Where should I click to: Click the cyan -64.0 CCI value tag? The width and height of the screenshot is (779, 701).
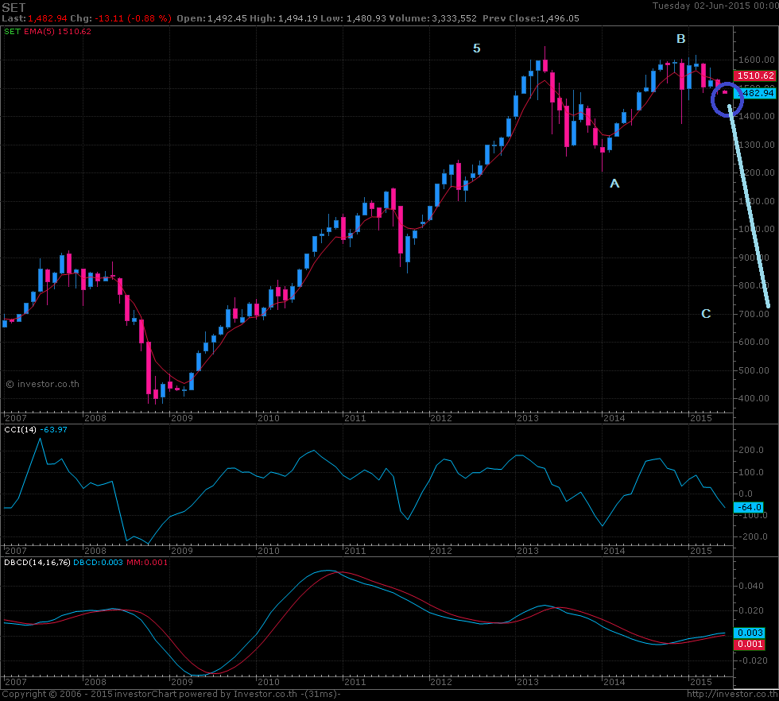pos(749,507)
